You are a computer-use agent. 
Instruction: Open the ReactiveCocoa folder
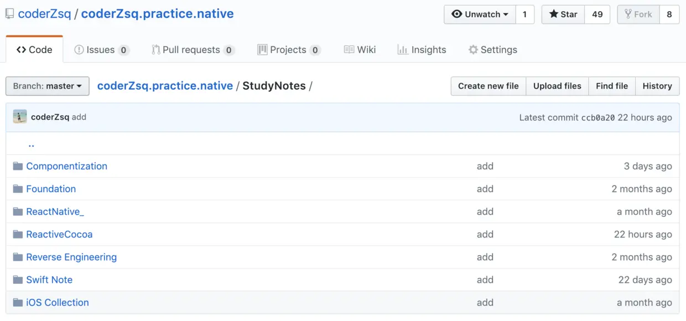pos(59,234)
